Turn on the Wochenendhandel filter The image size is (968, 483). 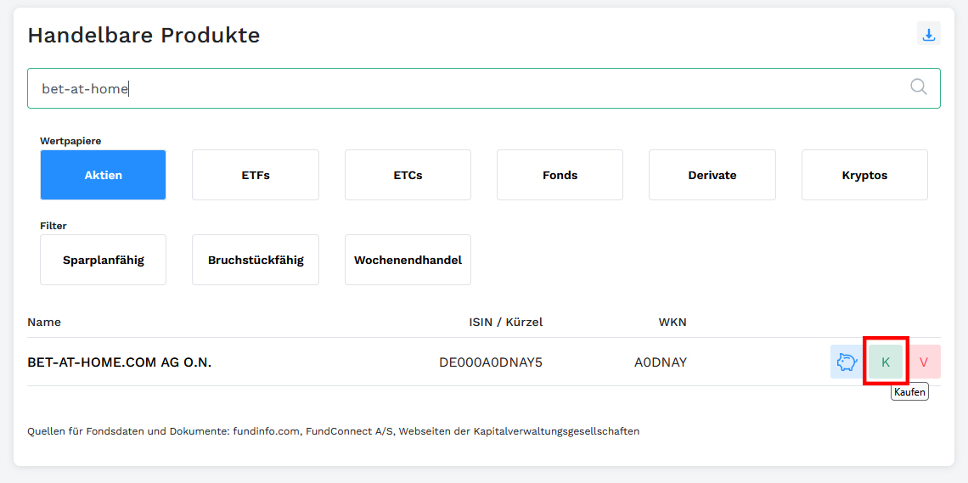pos(408,260)
